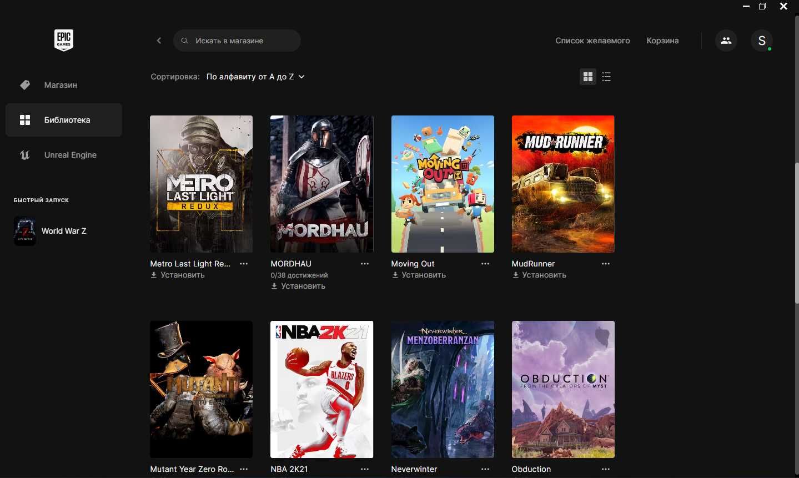Image resolution: width=799 pixels, height=478 pixels.
Task: Open more options for Moving Out
Action: [x=485, y=264]
